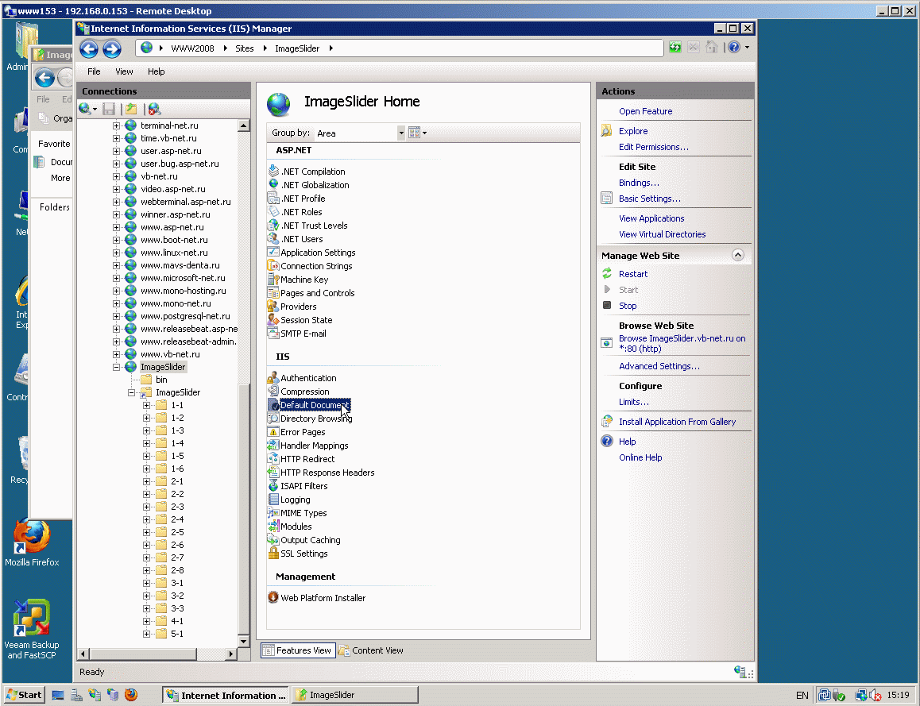Open the Handler Mappings feature

pyautogui.click(x=308, y=445)
